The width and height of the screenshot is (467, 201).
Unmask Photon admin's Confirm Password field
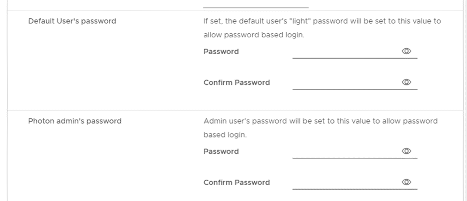pos(406,182)
